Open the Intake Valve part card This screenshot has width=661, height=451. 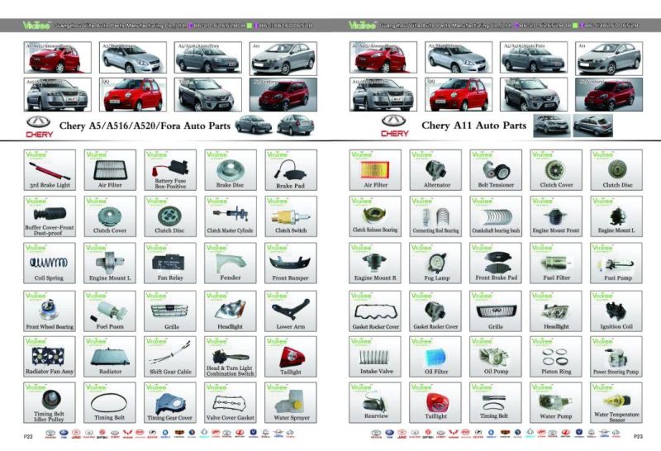375,357
